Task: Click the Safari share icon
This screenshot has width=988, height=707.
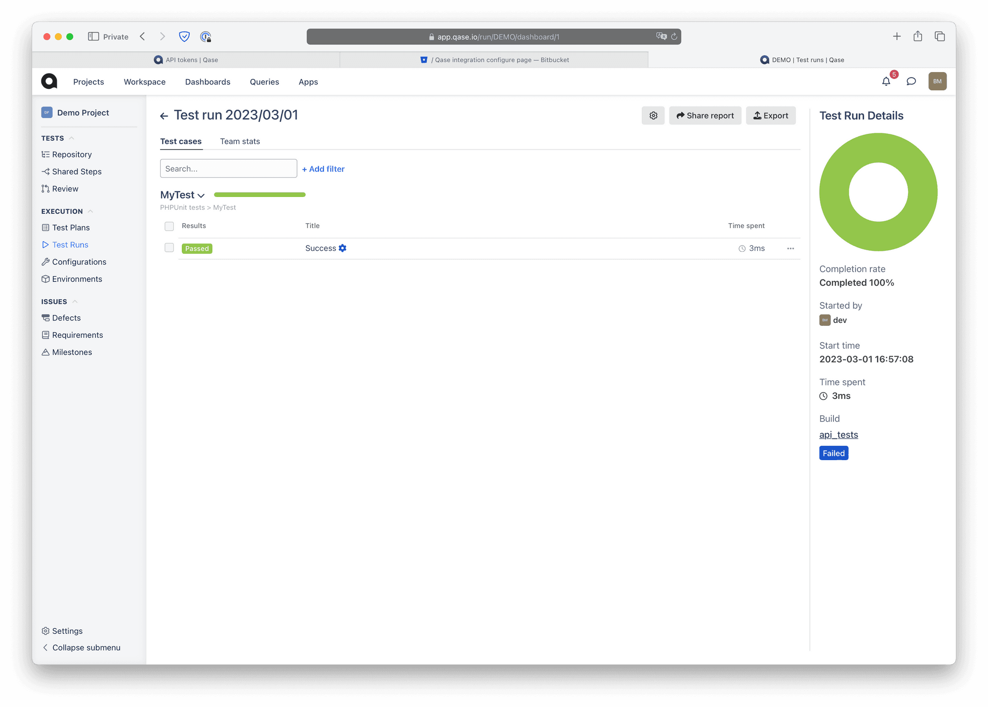Action: [x=918, y=36]
